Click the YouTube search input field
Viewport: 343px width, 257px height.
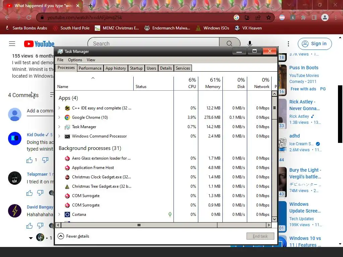153,44
